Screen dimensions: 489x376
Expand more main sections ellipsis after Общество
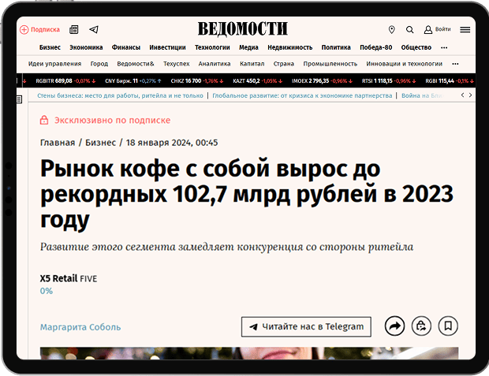tap(444, 48)
